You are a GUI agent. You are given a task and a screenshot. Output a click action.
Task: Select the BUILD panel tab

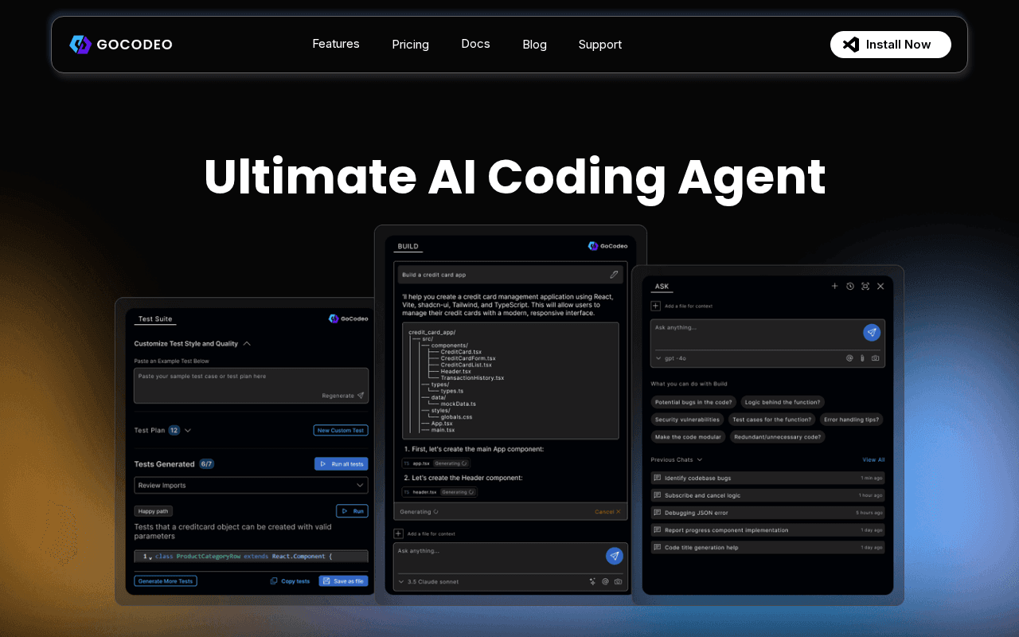pos(408,247)
